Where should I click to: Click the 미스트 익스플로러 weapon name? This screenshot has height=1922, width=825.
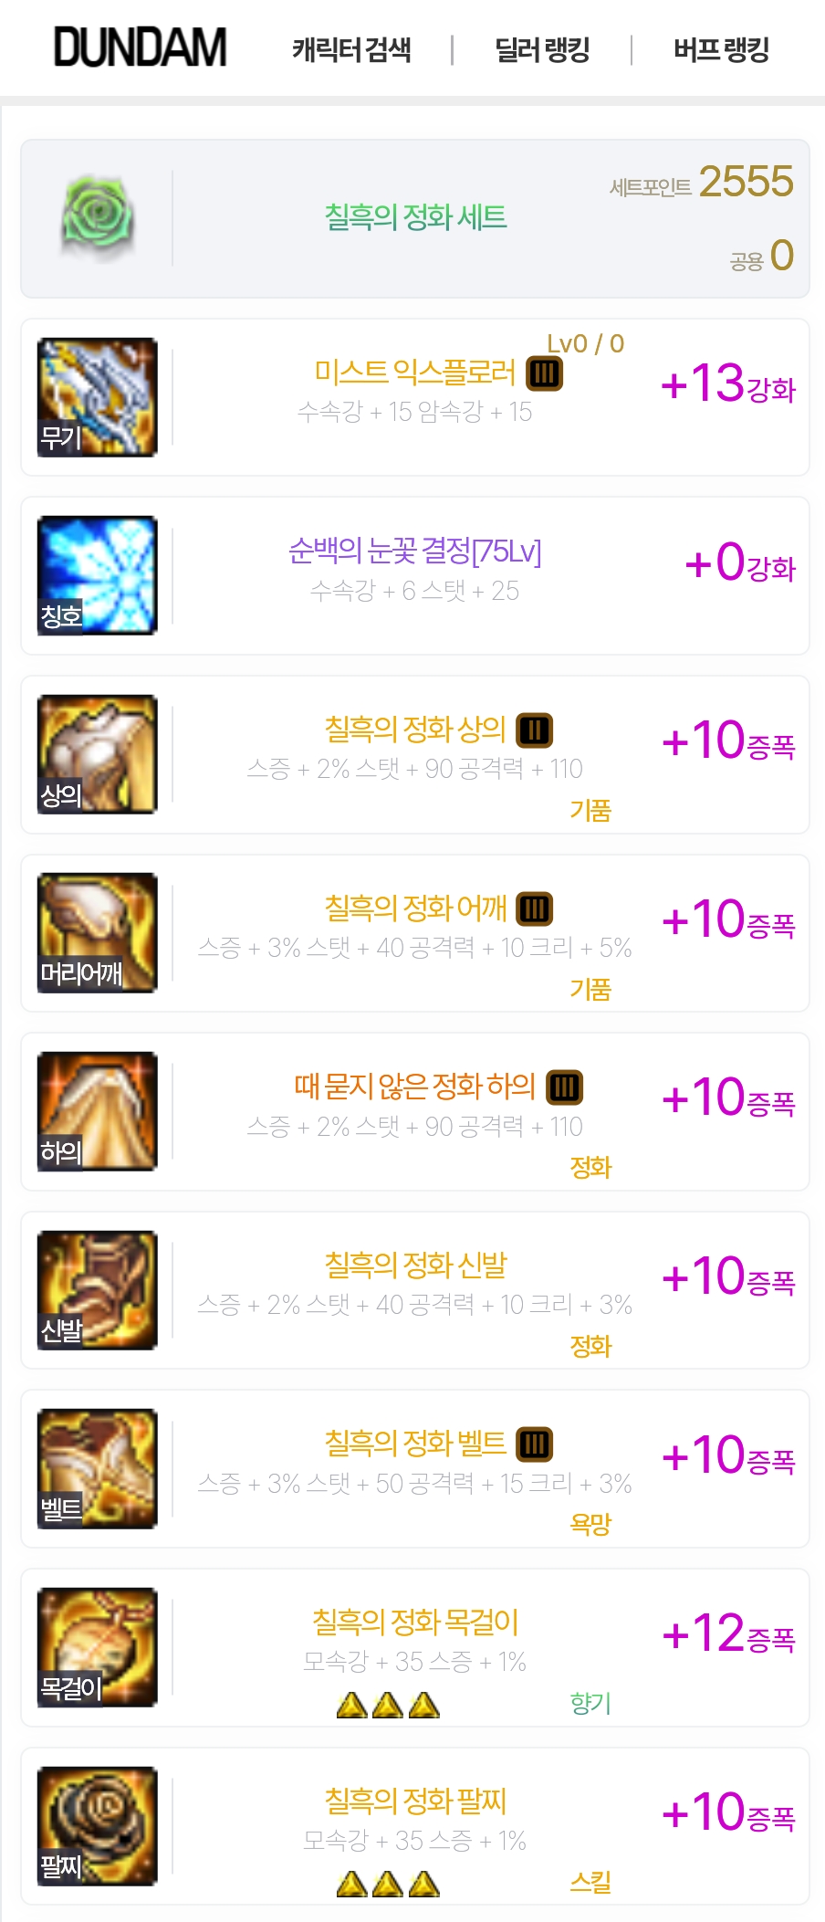(x=415, y=373)
